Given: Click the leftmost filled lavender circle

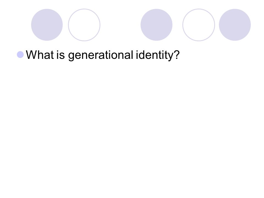Looking at the screenshot, I should pos(47,25).
